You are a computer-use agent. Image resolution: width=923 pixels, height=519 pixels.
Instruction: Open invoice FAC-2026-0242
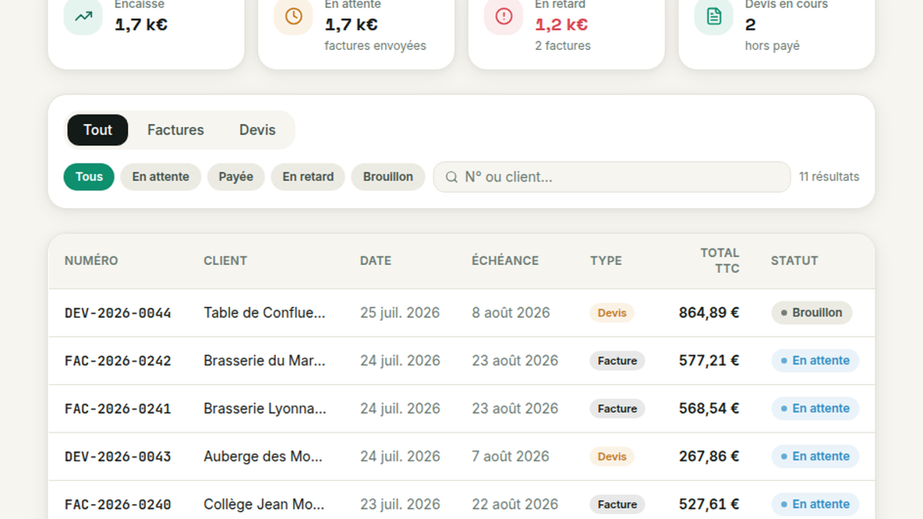pyautogui.click(x=118, y=361)
